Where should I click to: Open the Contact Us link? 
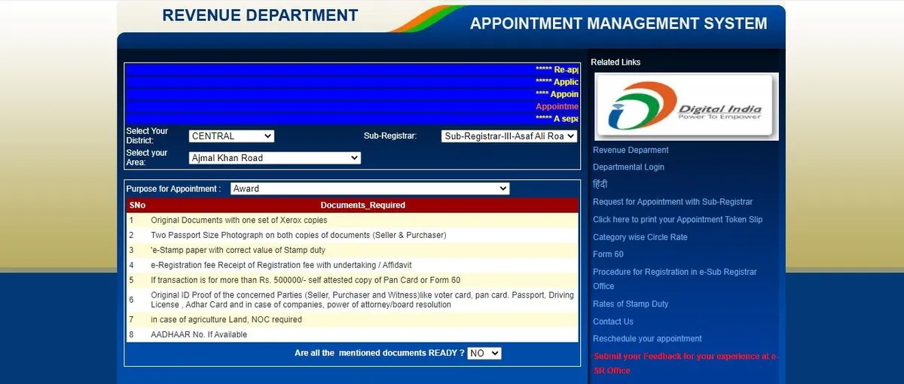[612, 322]
